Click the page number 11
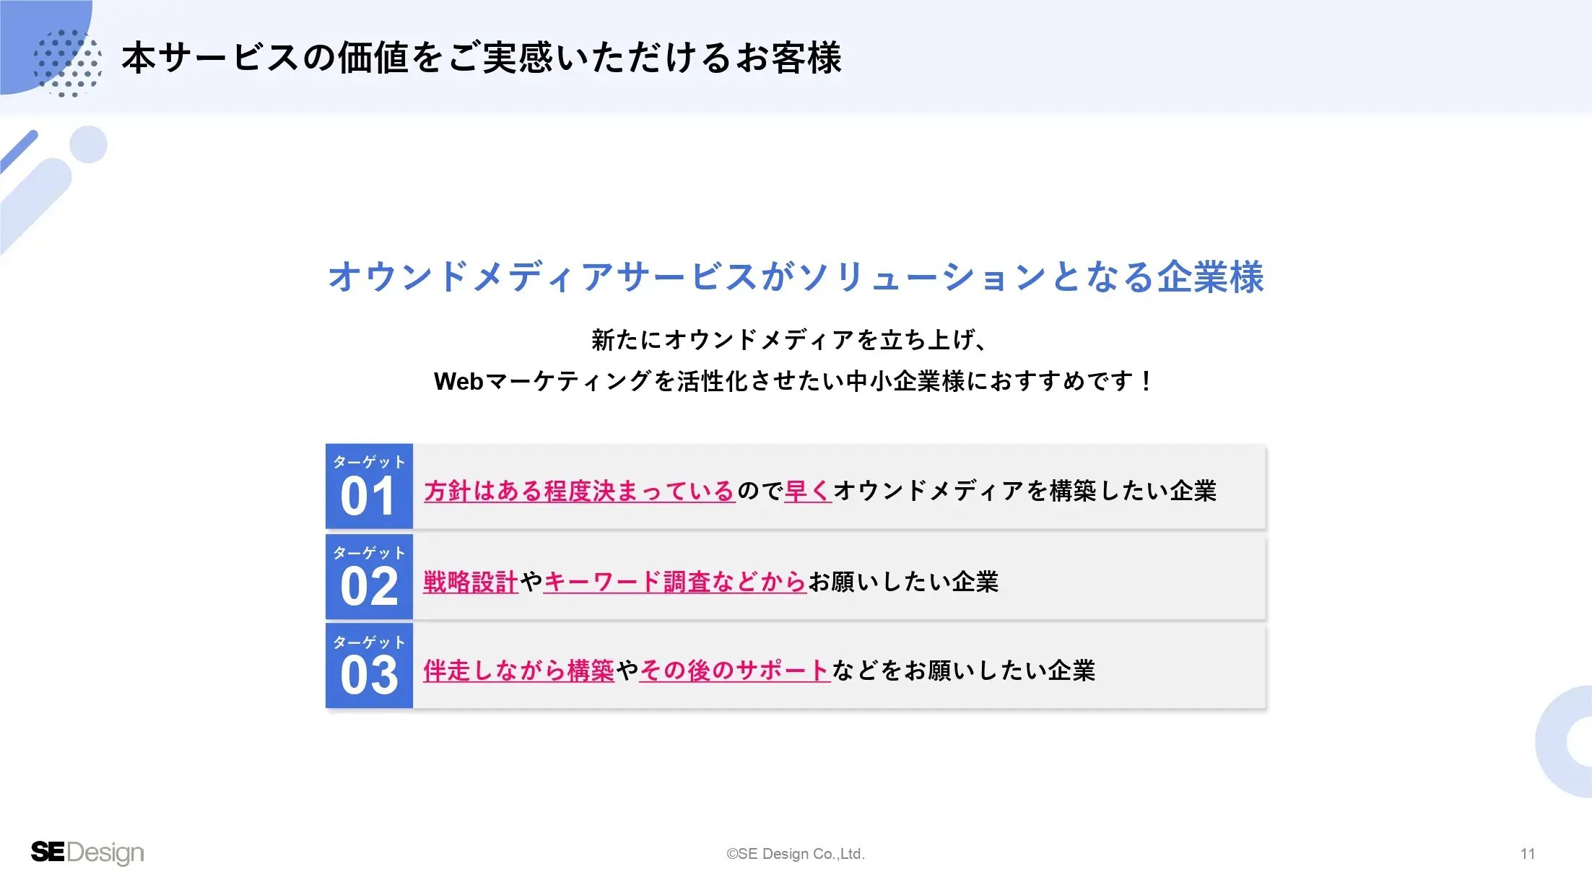Viewport: 1592px width, 895px height. 1528,854
